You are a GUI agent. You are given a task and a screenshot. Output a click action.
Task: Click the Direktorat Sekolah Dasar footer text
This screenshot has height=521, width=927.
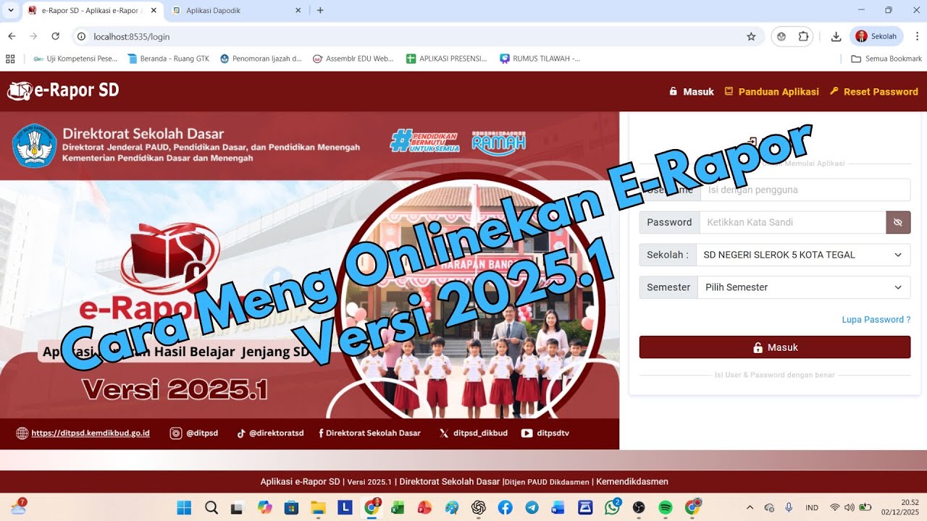[x=450, y=481]
